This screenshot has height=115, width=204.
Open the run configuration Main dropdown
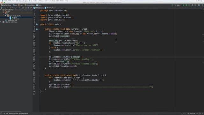[178, 5]
